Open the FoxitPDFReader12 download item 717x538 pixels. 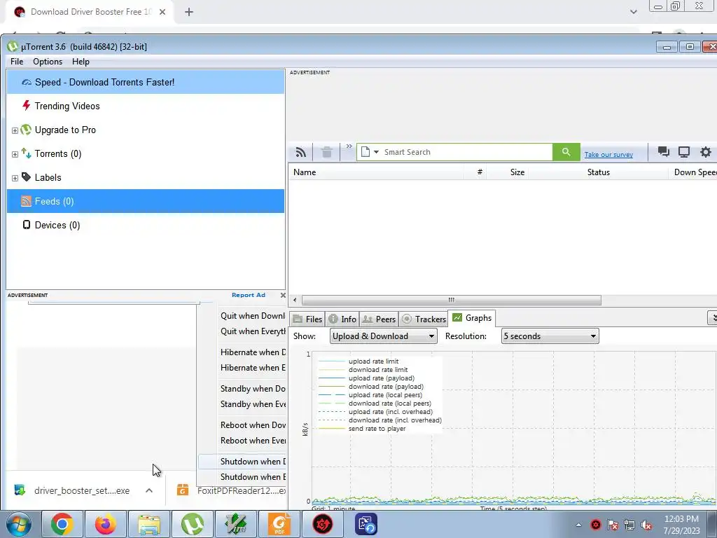[232, 490]
